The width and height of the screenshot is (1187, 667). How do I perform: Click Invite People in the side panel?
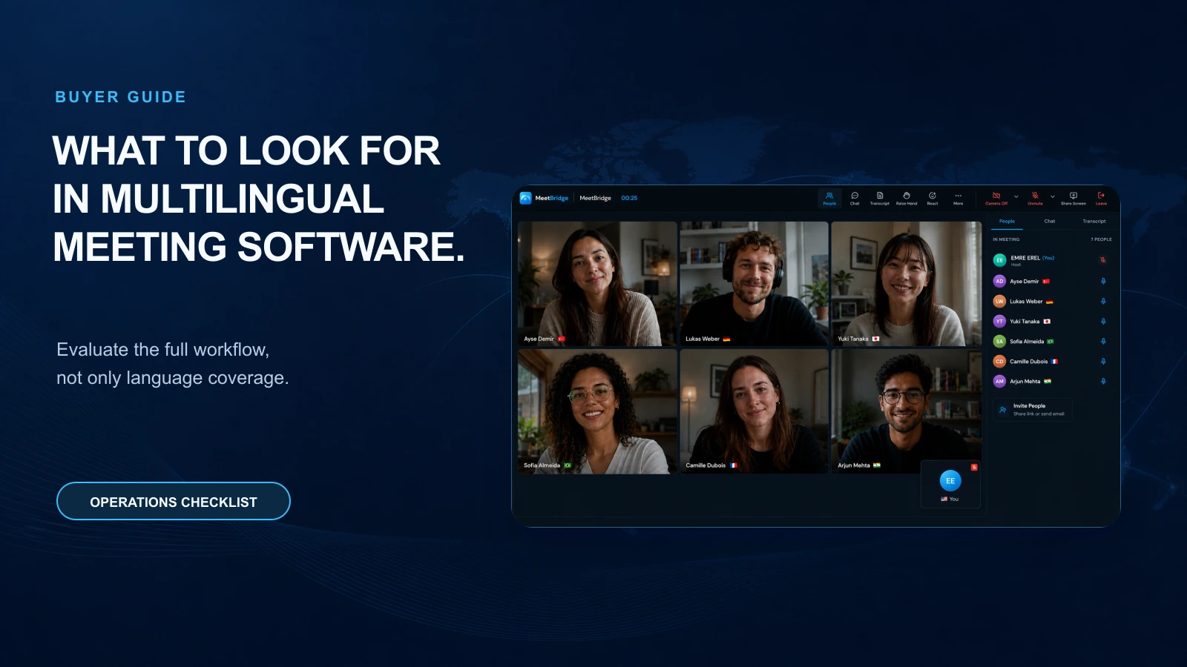click(x=1033, y=410)
